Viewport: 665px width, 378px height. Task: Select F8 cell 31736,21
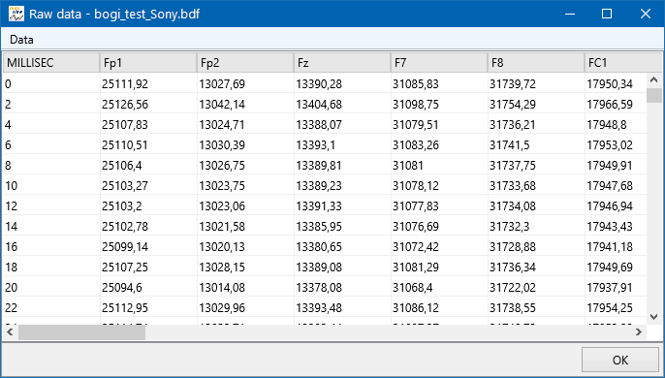pyautogui.click(x=536, y=125)
